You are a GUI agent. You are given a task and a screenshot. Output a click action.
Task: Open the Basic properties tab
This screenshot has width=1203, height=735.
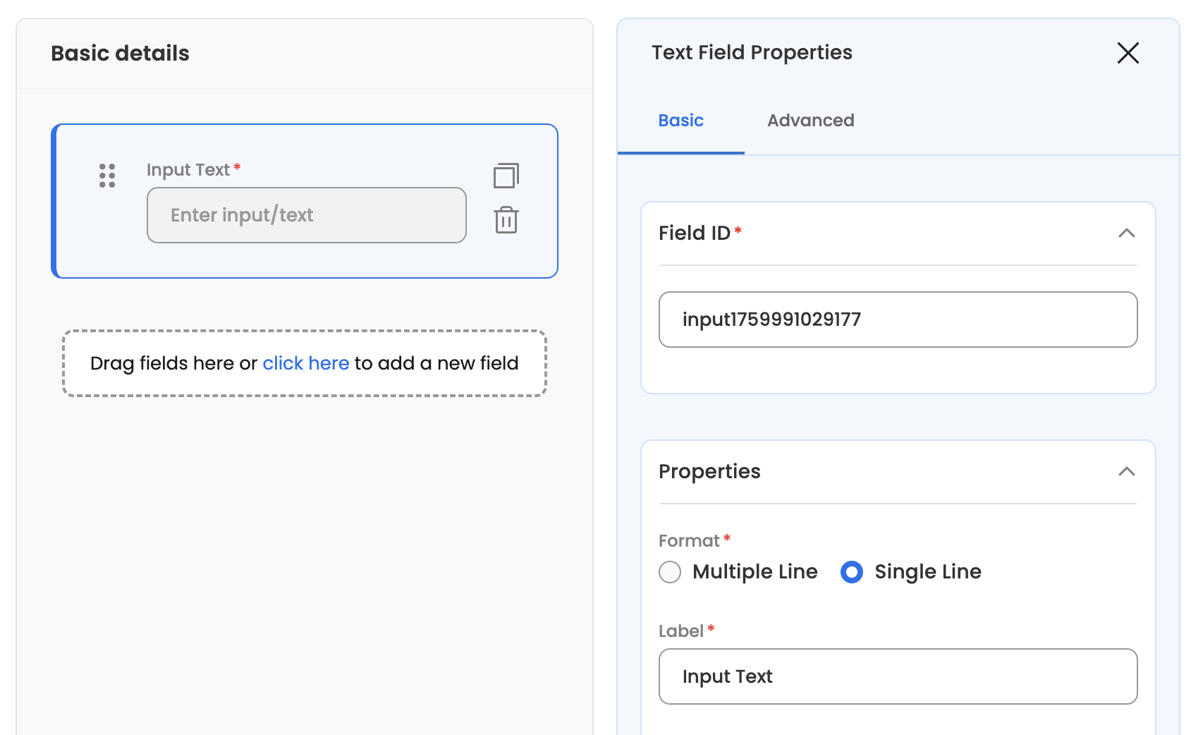coord(680,121)
